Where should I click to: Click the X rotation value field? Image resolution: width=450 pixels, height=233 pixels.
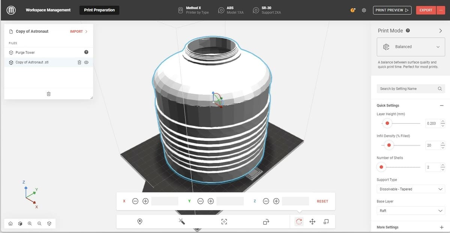point(165,201)
